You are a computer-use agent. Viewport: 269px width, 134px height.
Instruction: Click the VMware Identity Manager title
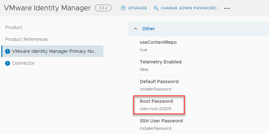pyautogui.click(x=47, y=8)
